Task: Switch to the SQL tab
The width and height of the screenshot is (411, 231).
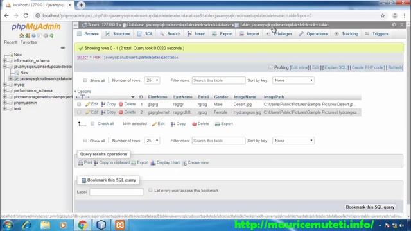Action: (x=145, y=34)
